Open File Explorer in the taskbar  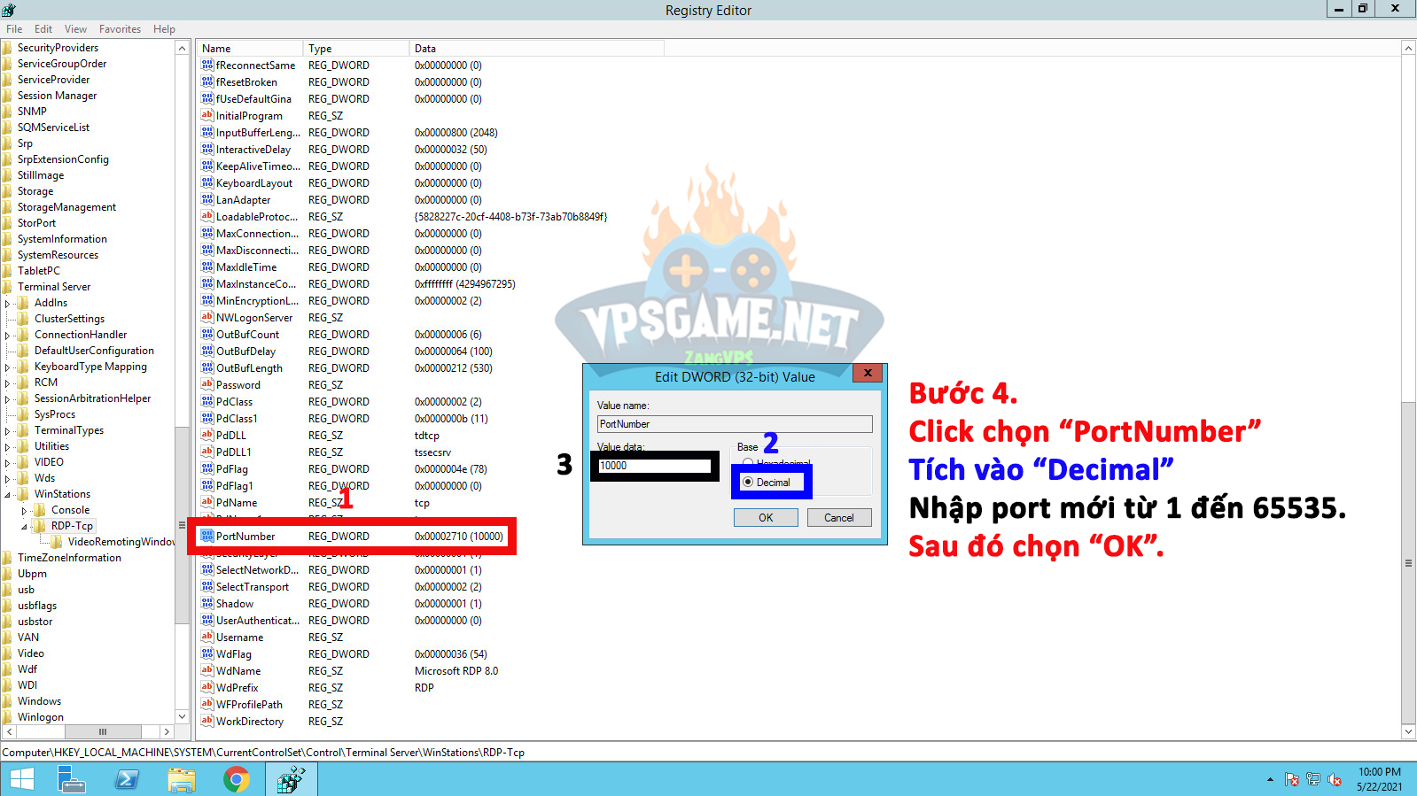[182, 779]
